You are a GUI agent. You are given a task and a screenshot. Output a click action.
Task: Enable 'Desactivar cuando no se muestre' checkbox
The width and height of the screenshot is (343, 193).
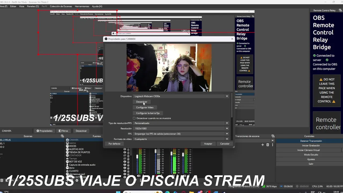point(134,118)
